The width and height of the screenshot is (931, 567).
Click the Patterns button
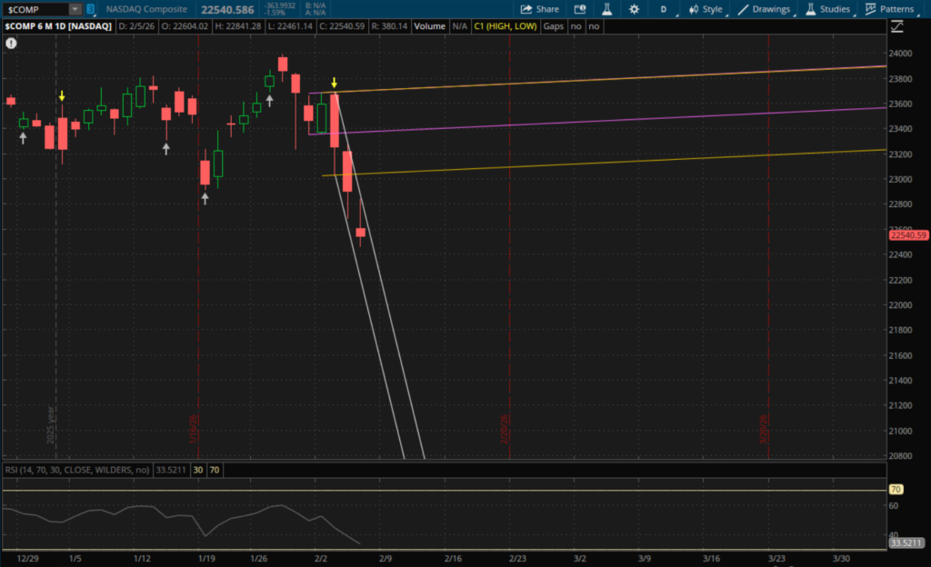coord(889,9)
